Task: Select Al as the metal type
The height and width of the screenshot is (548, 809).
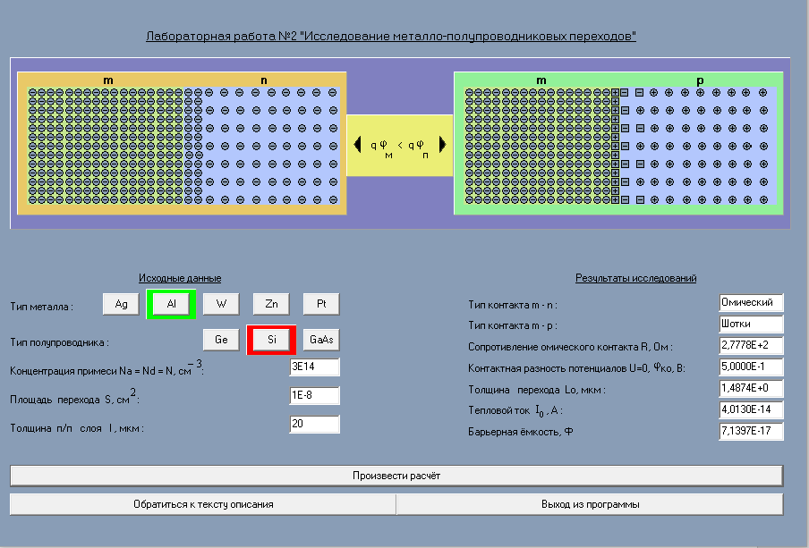Action: tap(171, 304)
